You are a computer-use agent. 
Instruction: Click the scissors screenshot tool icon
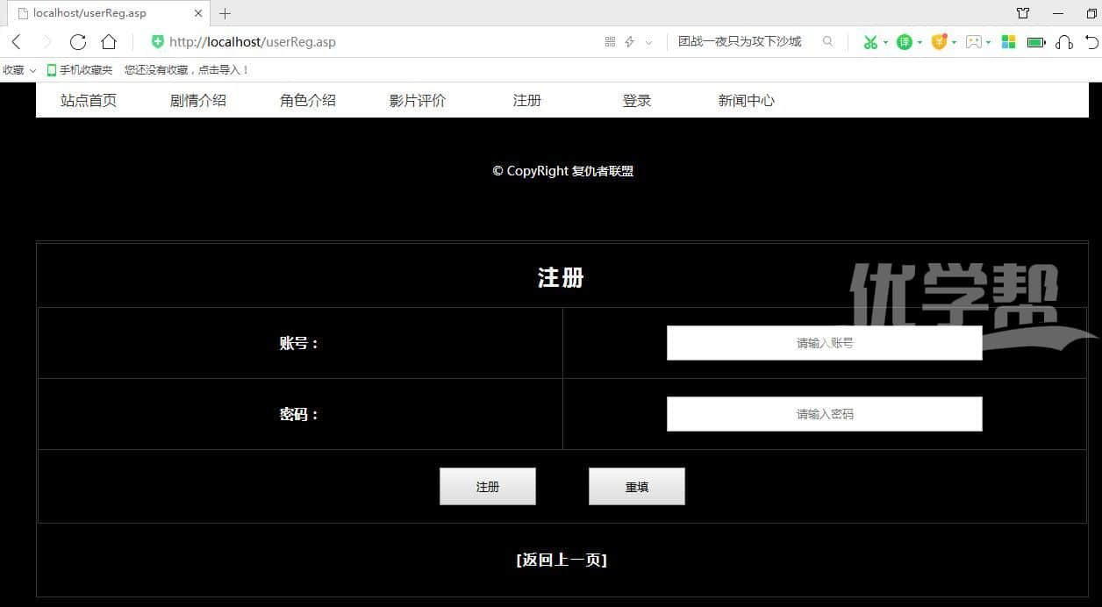[x=869, y=42]
